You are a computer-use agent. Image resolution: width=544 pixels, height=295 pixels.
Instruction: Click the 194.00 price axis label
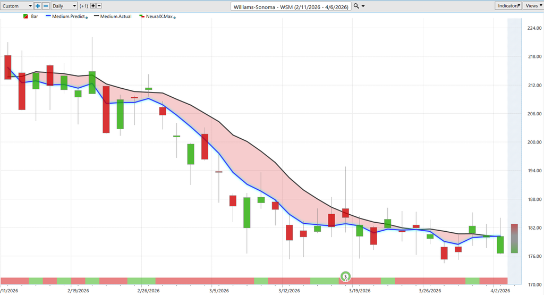[x=534, y=171]
